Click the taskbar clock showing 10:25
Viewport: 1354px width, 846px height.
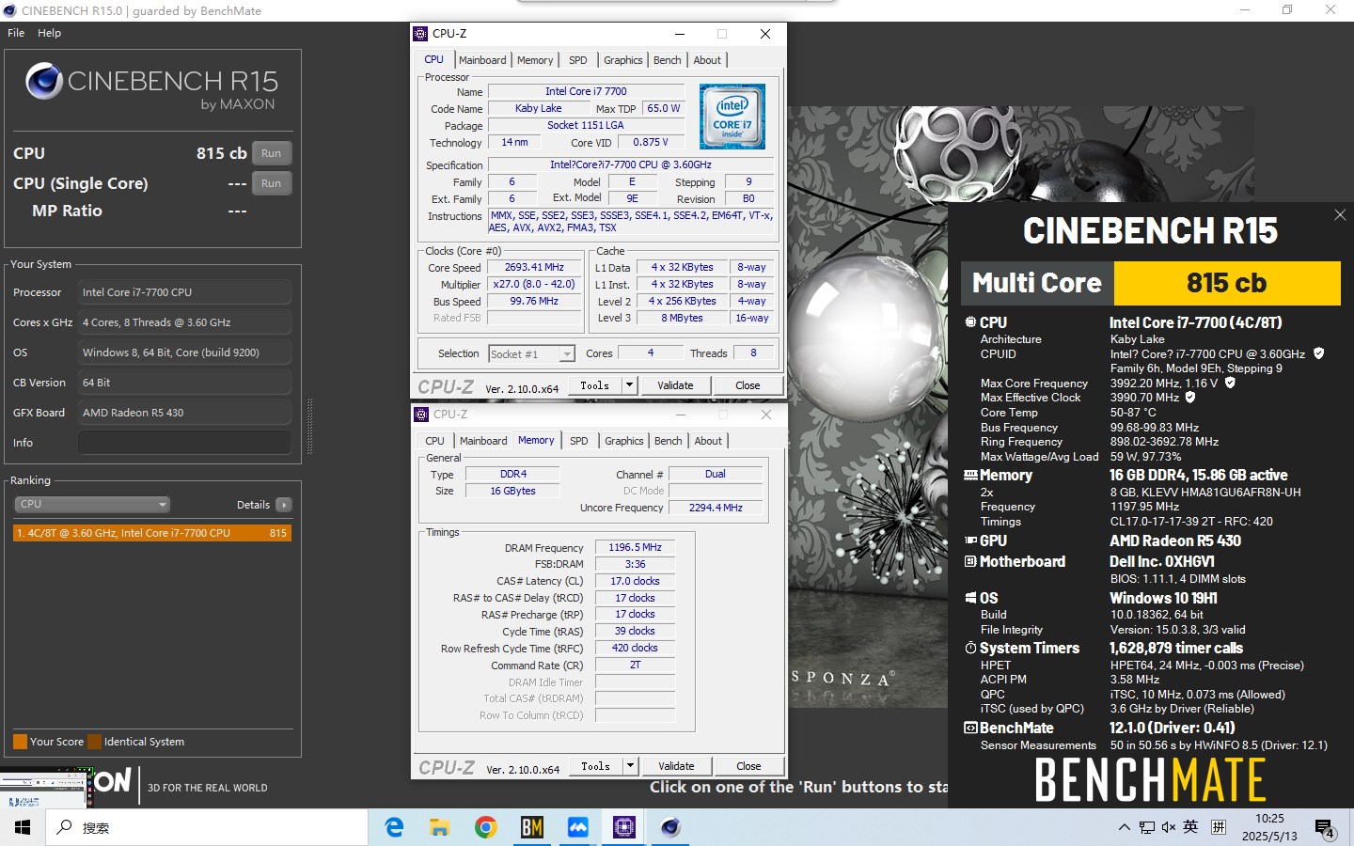click(x=1269, y=827)
